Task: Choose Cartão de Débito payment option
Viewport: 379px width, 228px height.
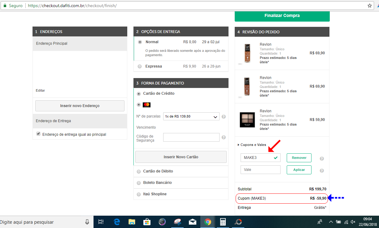Action: coord(139,171)
